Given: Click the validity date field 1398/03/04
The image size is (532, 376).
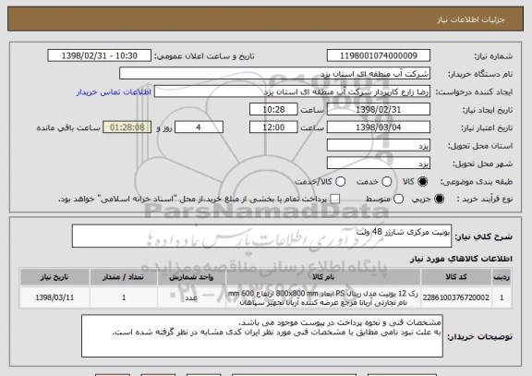Looking at the screenshot, I should (x=379, y=127).
